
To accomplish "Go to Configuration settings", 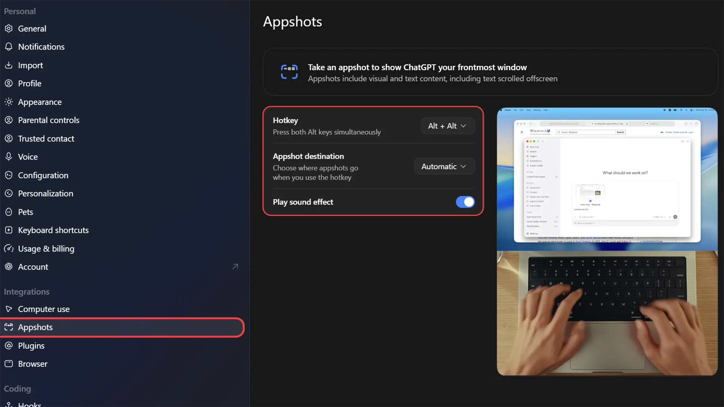I will 122,175.
